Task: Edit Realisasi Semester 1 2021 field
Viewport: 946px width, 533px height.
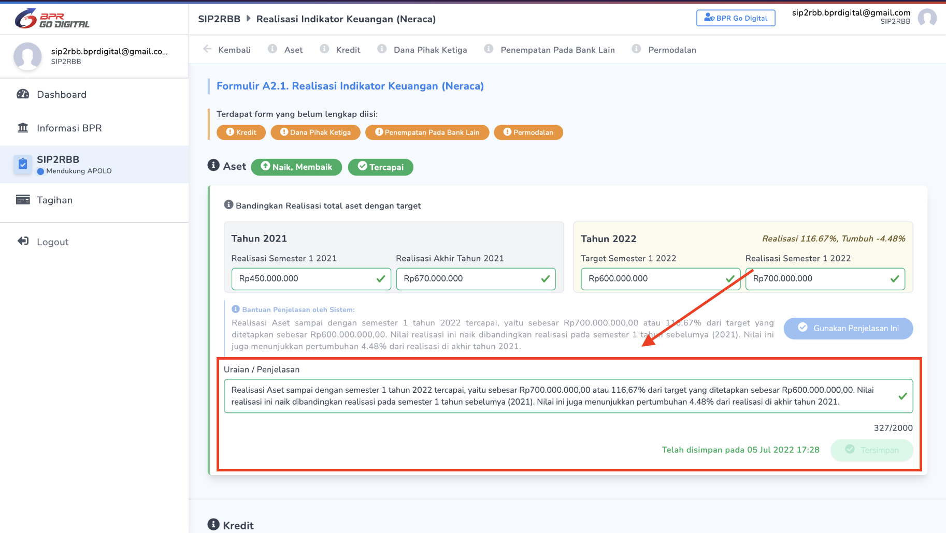Action: 311,279
